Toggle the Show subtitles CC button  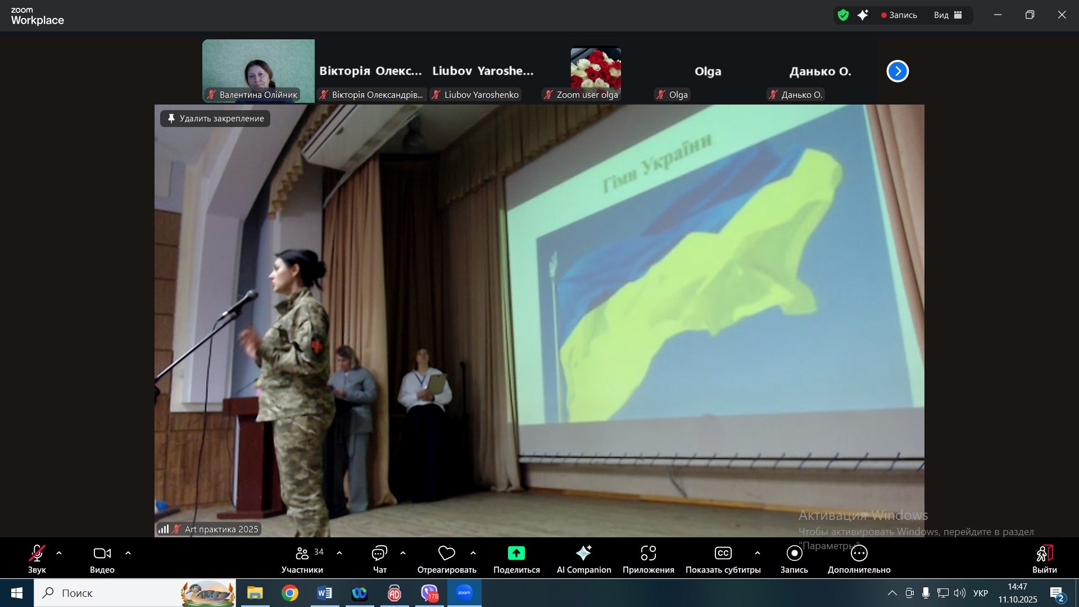click(723, 554)
